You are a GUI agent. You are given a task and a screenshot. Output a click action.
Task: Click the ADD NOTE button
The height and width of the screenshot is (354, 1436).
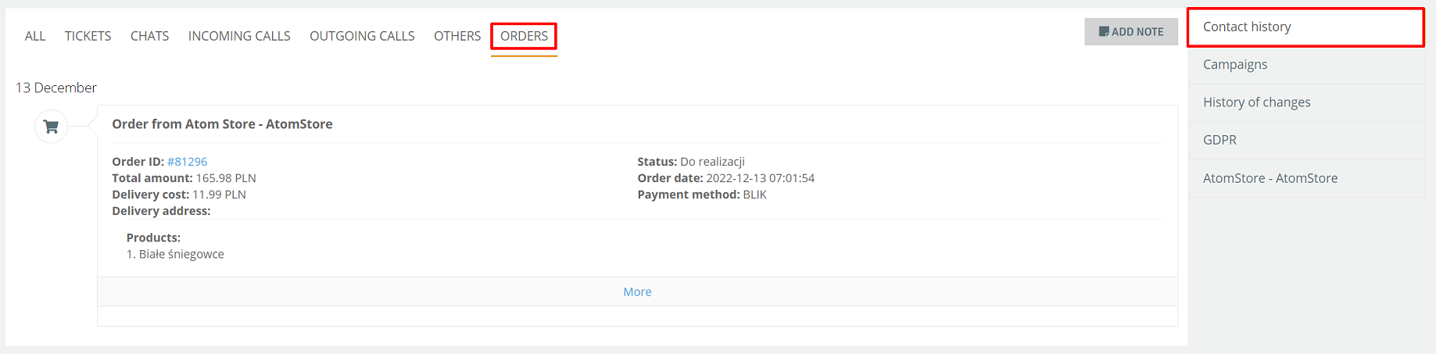1131,32
